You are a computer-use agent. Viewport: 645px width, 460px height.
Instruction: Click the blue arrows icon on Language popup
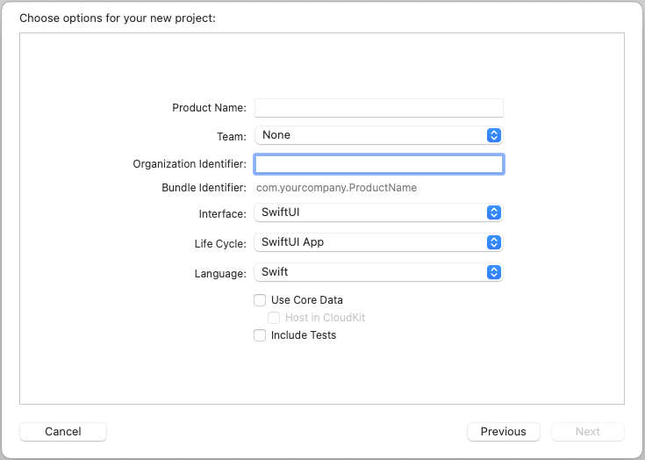click(x=494, y=272)
